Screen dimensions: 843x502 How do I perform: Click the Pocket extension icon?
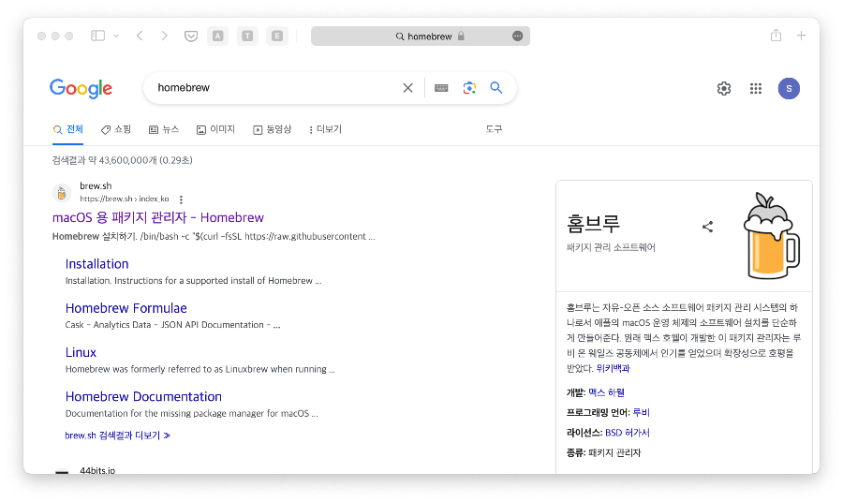pos(191,36)
